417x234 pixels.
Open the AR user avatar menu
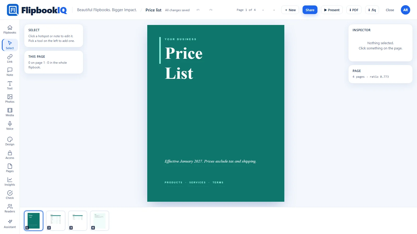pyautogui.click(x=405, y=10)
